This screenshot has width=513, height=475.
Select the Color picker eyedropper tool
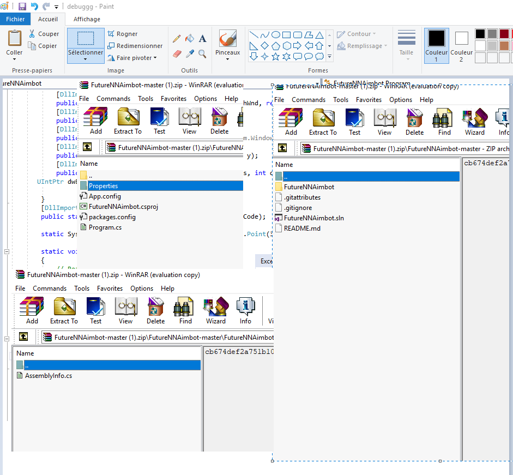pos(189,53)
